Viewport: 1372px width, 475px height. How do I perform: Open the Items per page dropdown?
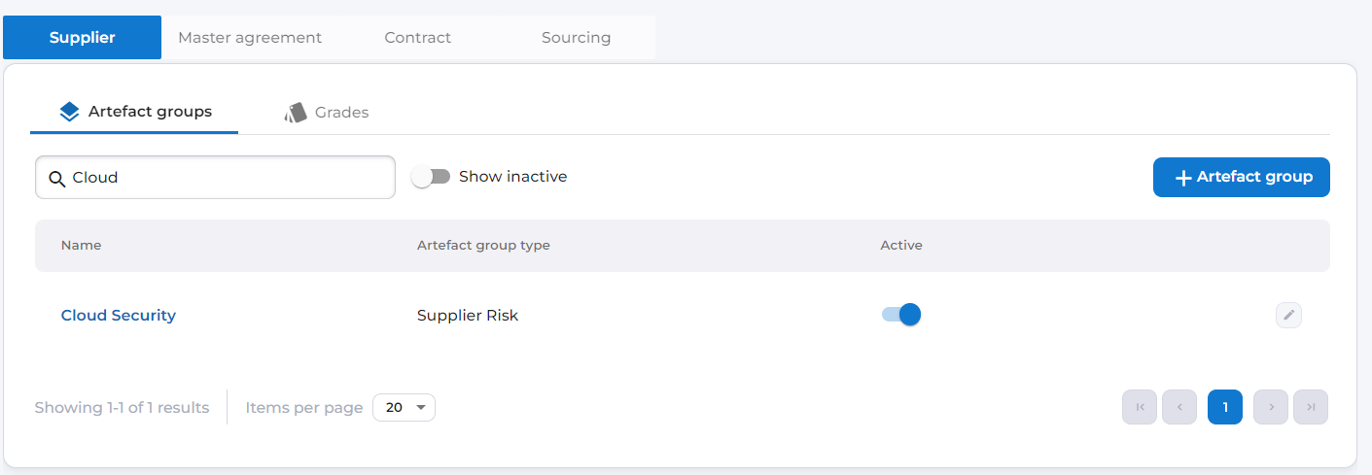tap(404, 408)
